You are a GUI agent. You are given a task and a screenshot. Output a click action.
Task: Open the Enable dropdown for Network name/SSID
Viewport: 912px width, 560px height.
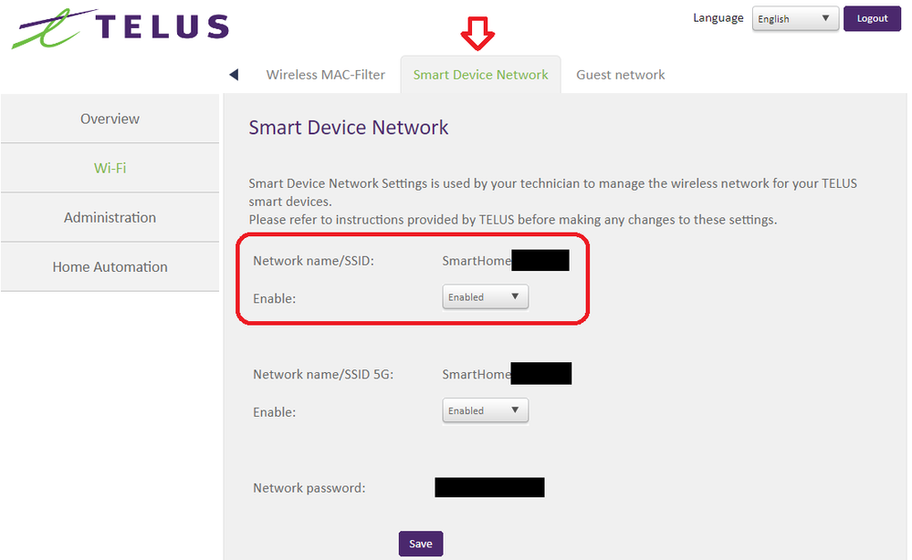tap(485, 297)
